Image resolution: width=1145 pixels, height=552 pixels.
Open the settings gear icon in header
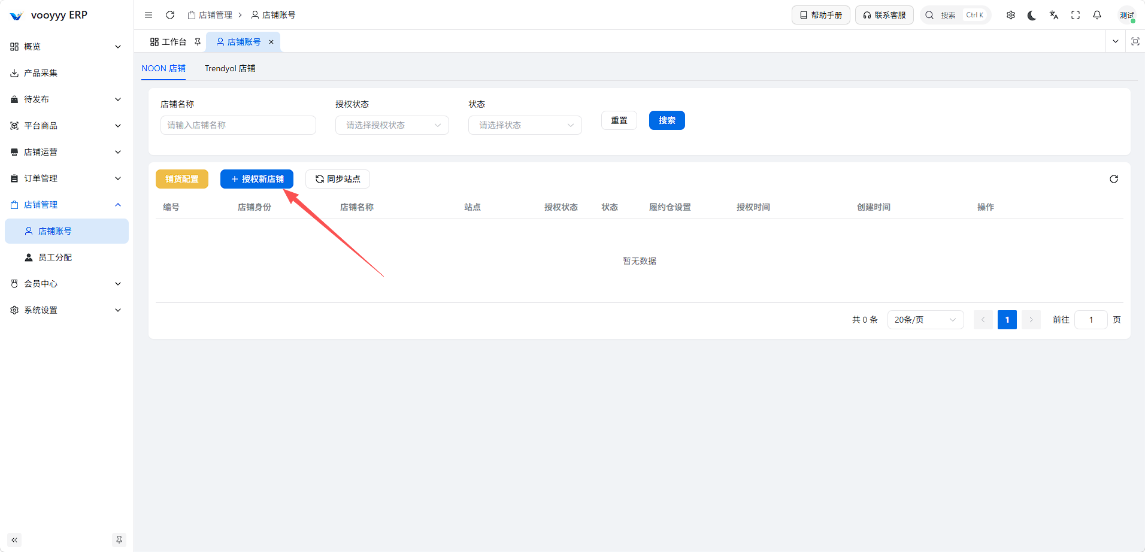tap(1011, 15)
